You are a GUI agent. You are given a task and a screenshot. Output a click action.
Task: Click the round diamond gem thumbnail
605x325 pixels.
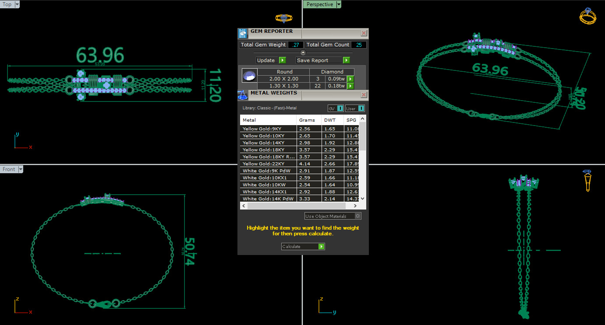(249, 76)
